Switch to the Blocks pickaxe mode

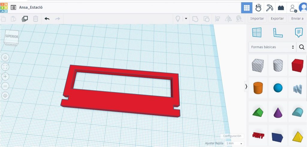(x=270, y=8)
